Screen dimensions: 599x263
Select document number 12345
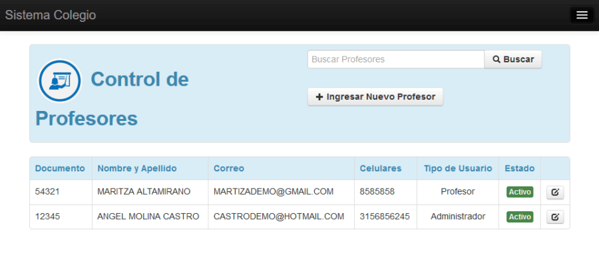(47, 217)
